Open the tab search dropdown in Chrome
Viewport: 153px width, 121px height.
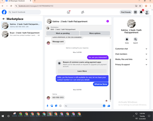click(x=2, y=1)
